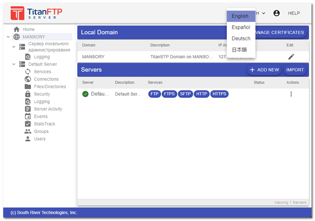Click the local administration server icon

[x=22, y=47]
